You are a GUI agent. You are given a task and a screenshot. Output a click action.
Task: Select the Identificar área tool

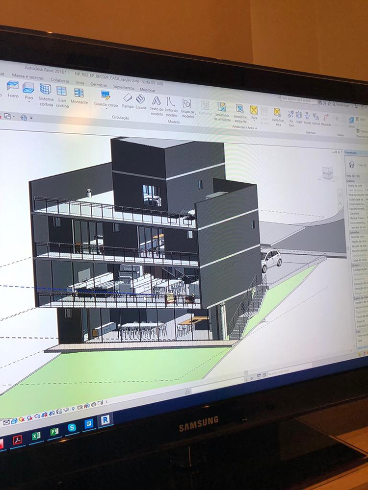tap(278, 117)
